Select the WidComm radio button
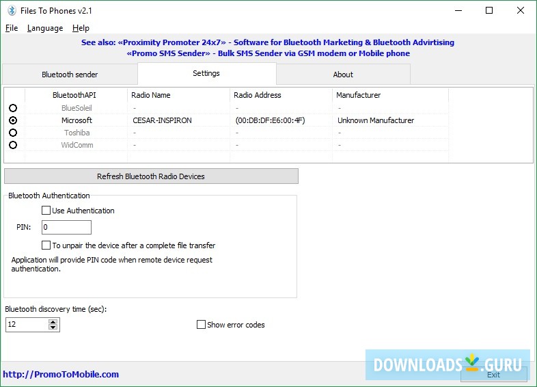537x387 pixels. pyautogui.click(x=13, y=145)
